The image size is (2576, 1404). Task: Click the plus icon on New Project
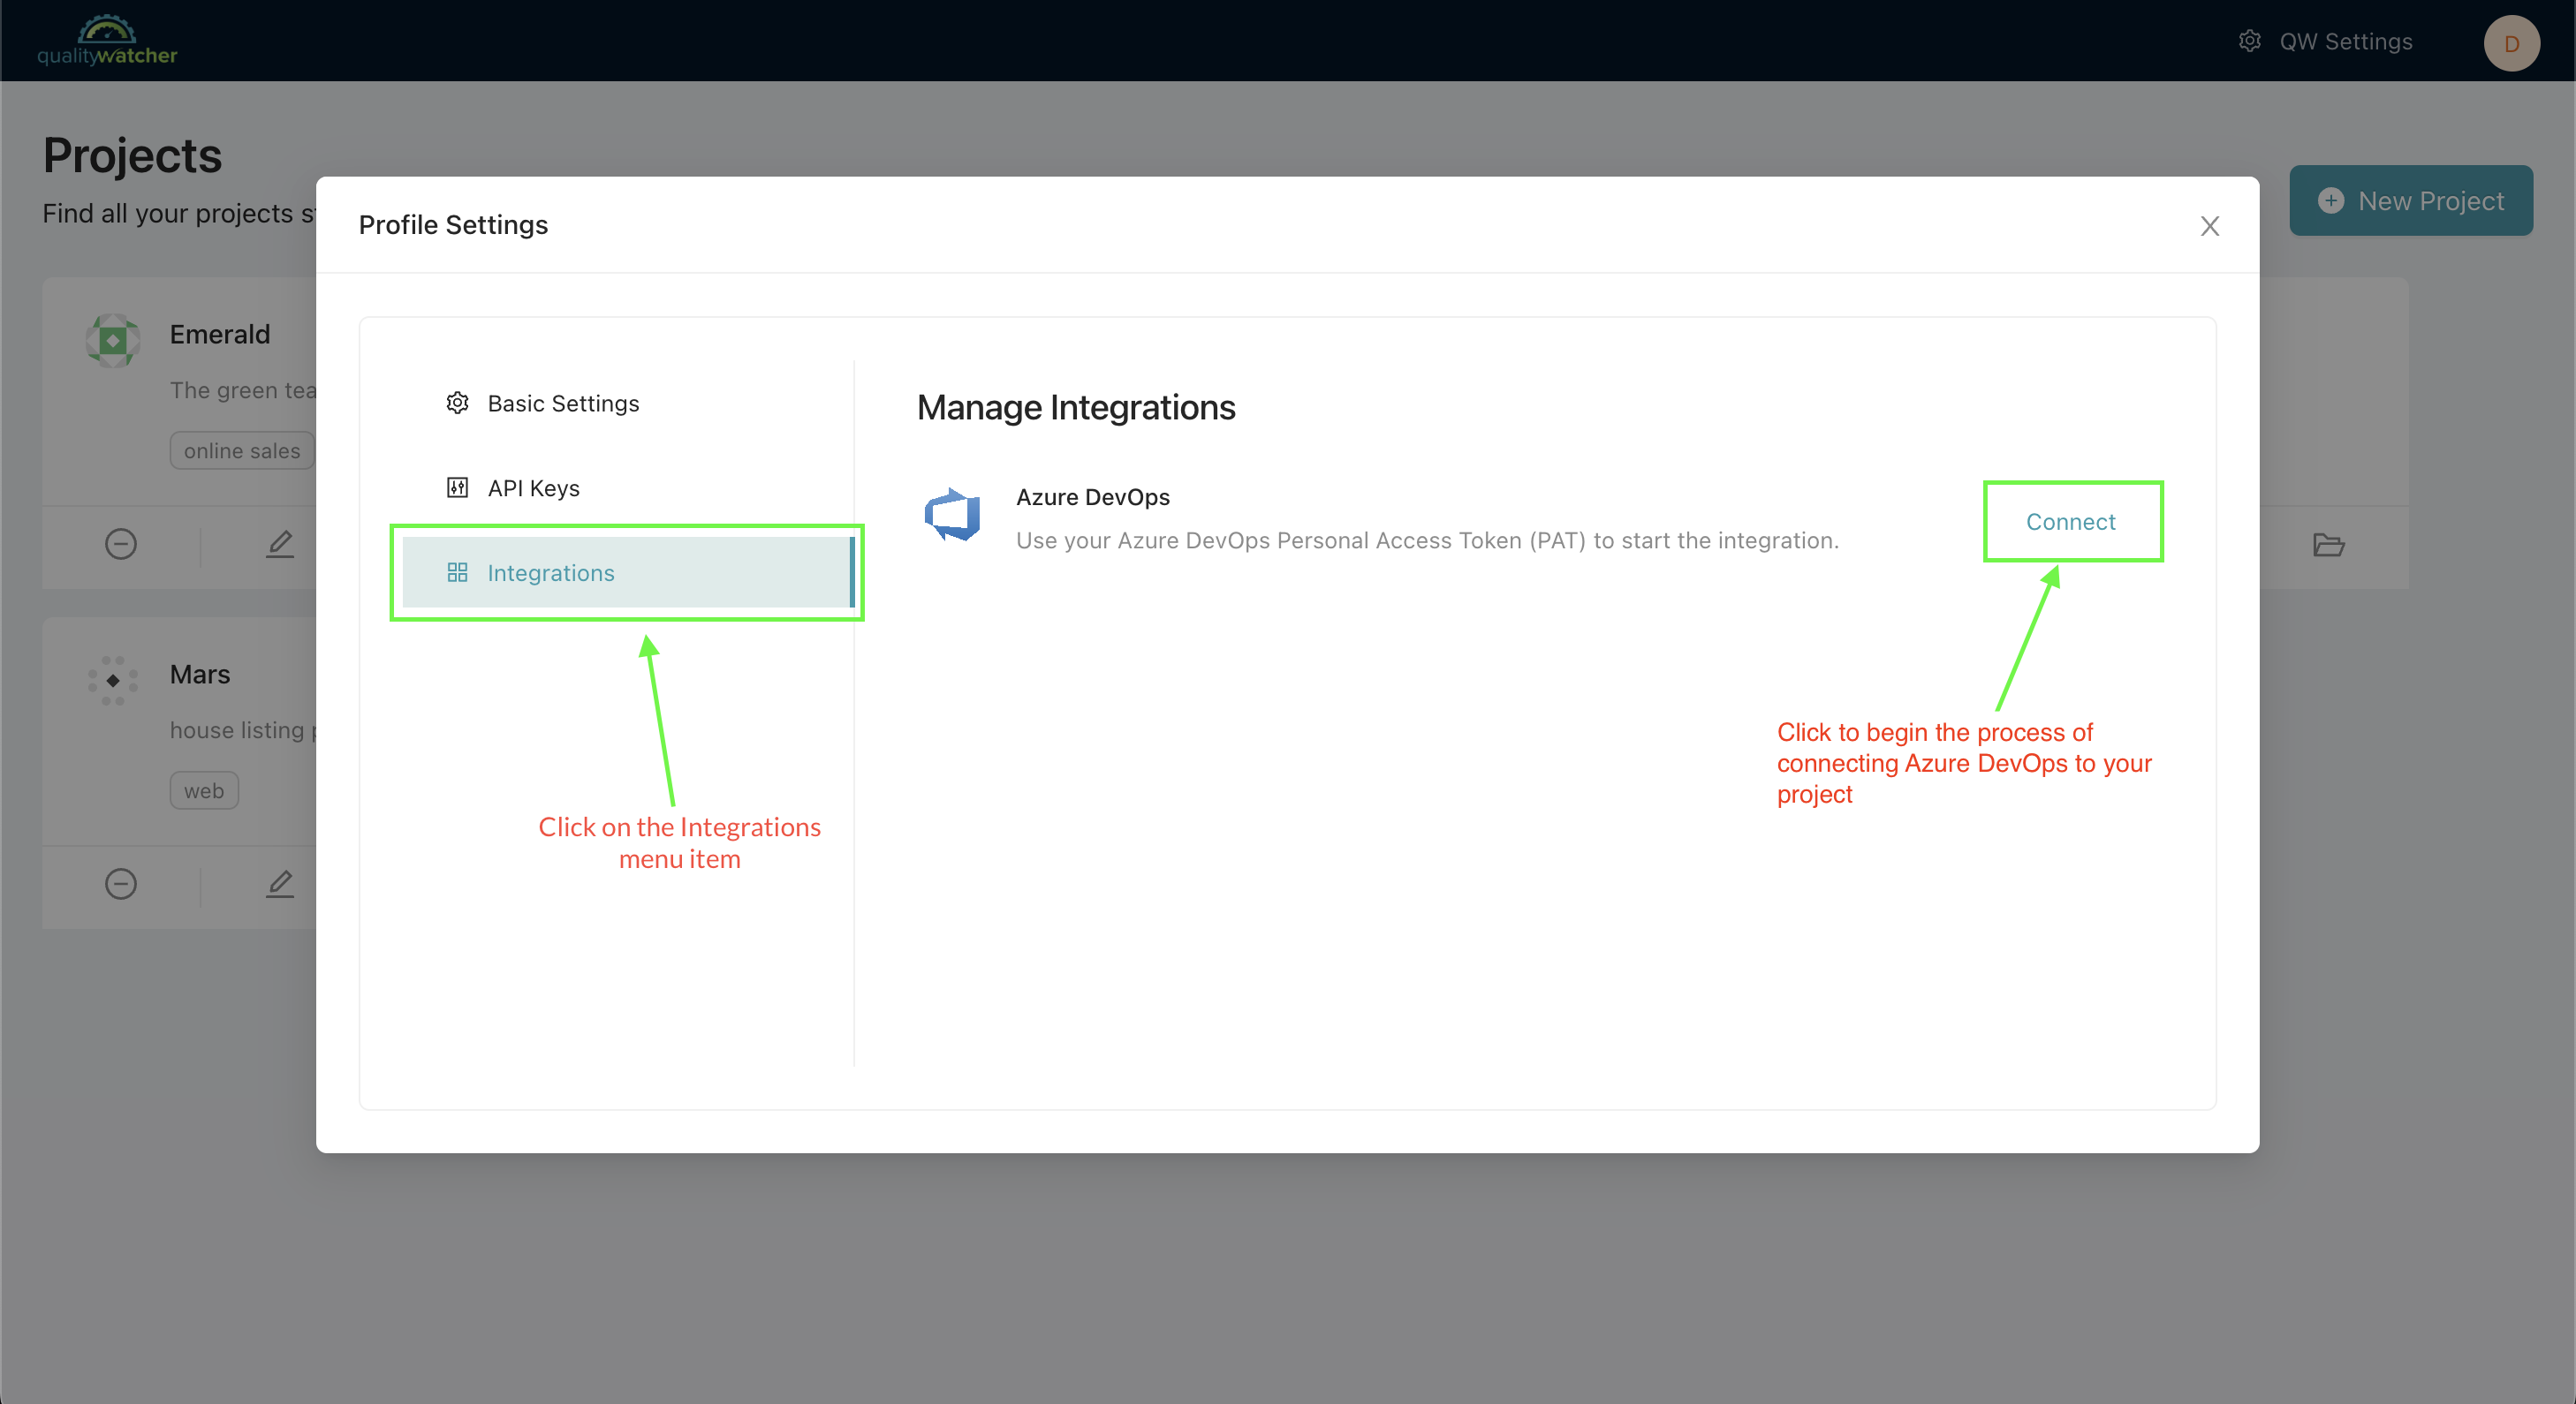pyautogui.click(x=2331, y=200)
